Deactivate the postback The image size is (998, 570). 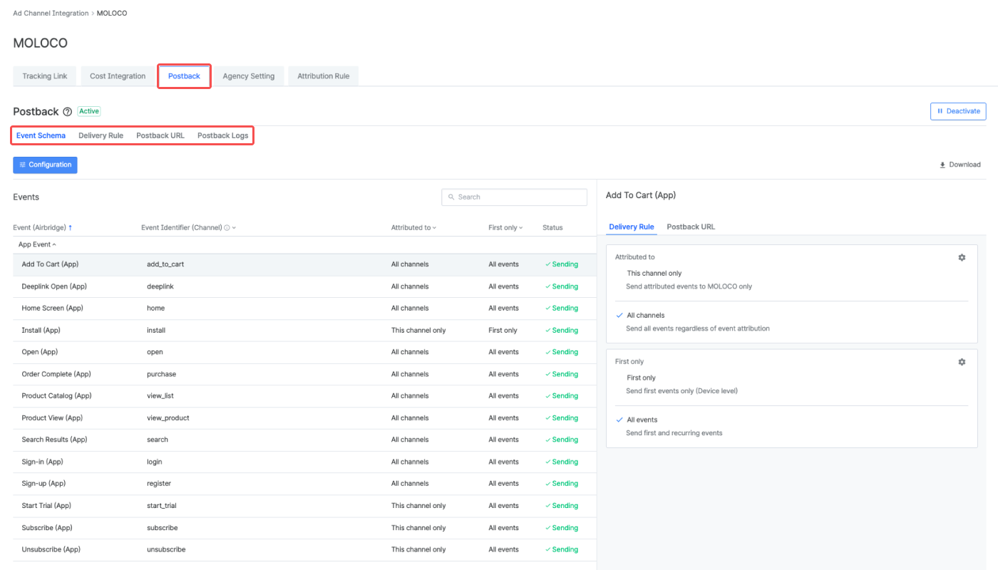958,111
